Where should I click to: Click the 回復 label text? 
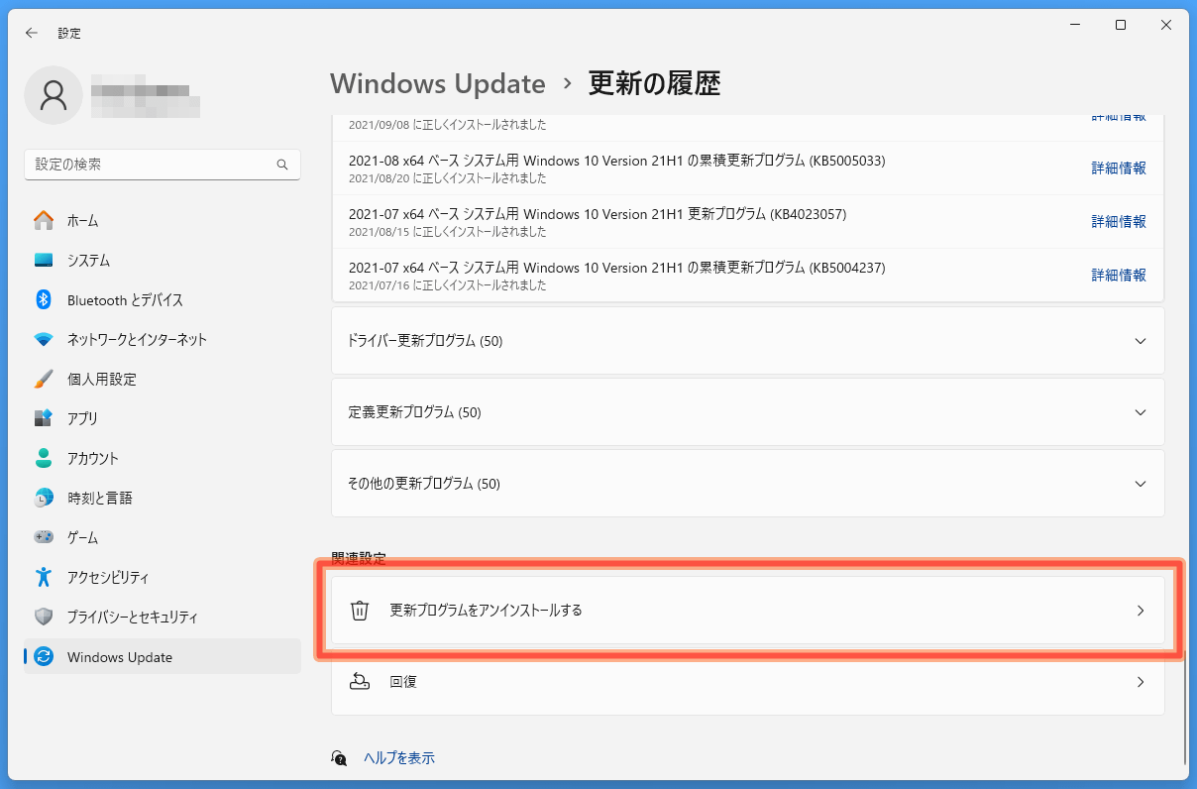point(403,682)
